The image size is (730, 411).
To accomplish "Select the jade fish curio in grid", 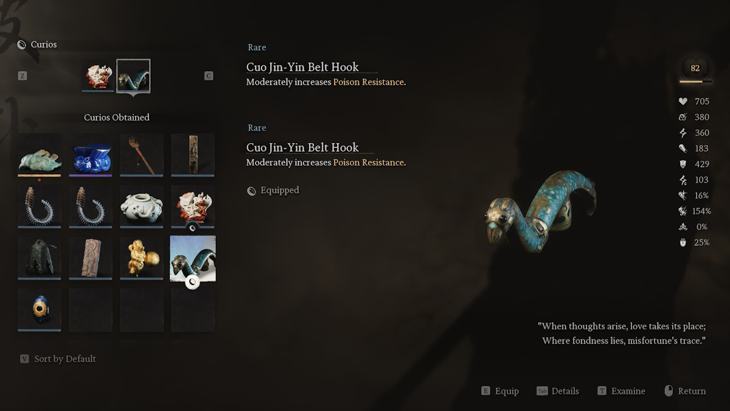I will [x=40, y=155].
